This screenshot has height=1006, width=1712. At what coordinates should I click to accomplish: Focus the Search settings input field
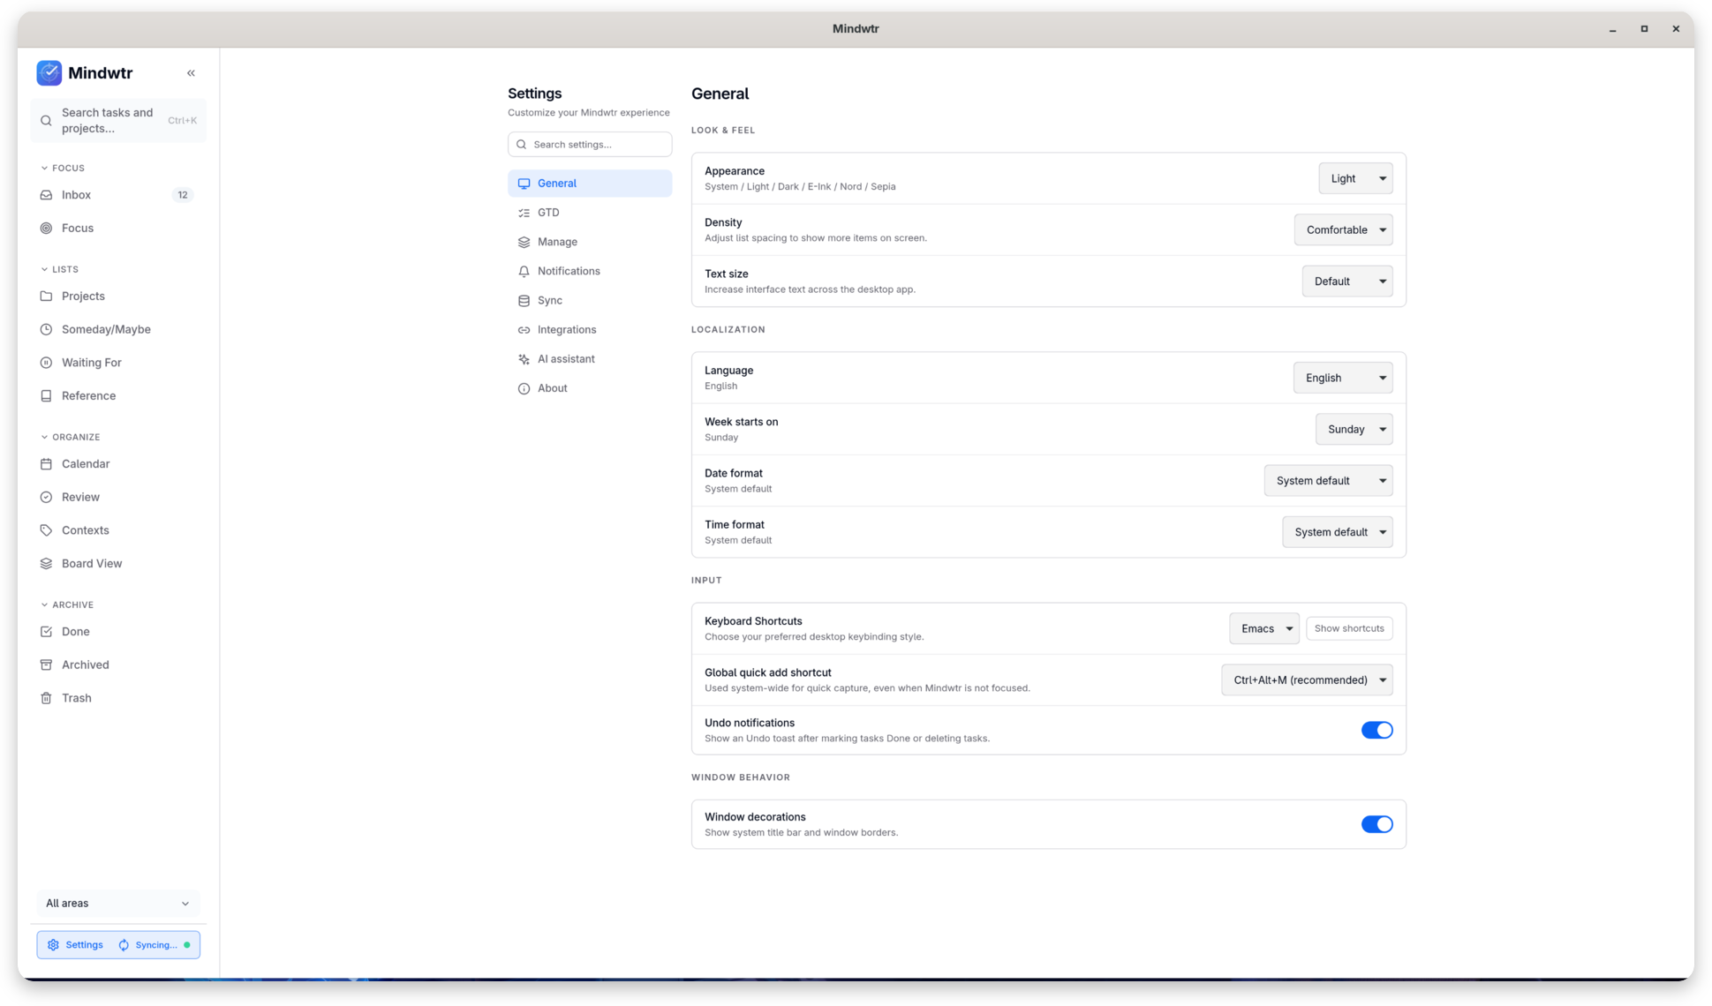[589, 145]
